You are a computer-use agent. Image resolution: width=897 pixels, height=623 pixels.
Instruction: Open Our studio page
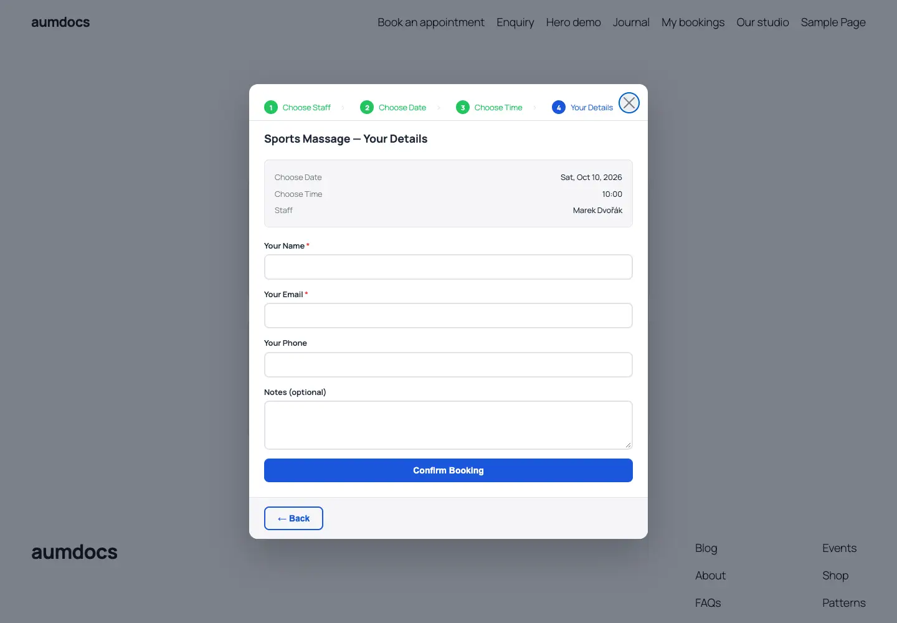click(762, 22)
